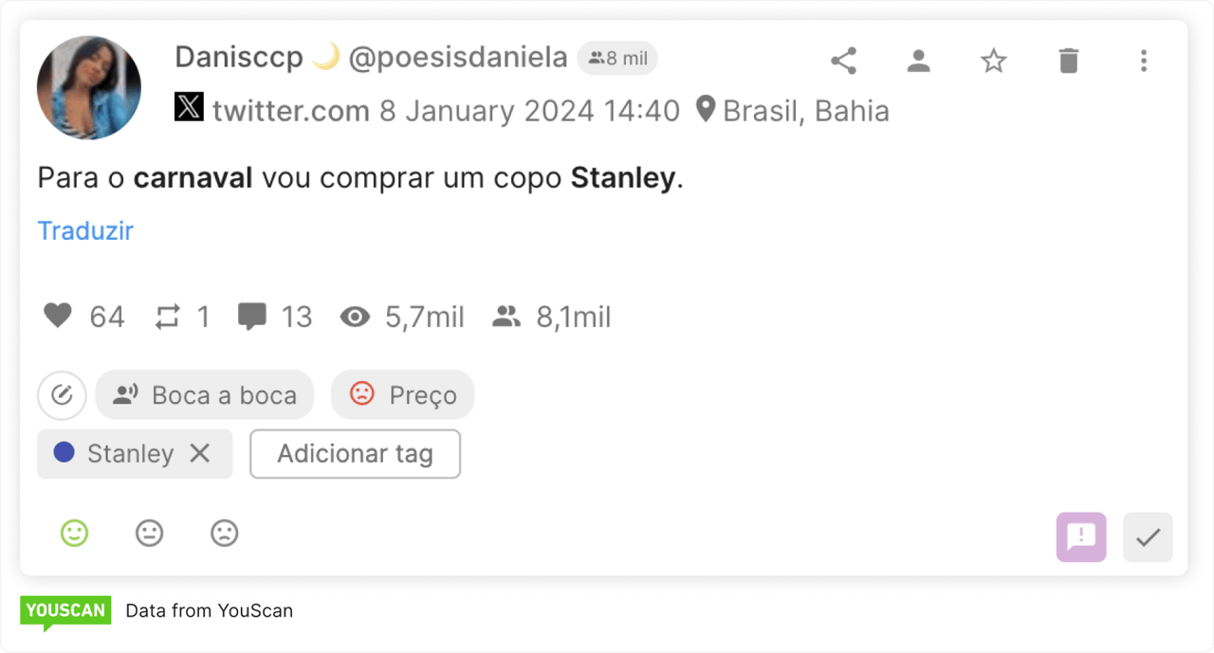
Task: Open the three-dot more options menu
Action: [x=1144, y=62]
